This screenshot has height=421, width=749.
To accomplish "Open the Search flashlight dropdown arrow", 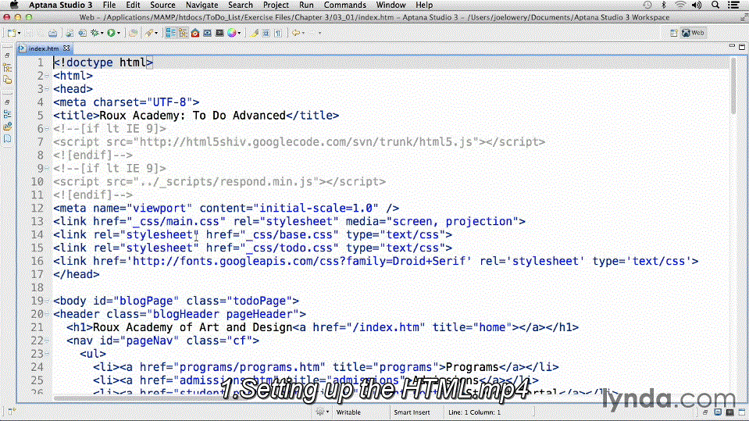I will (x=156, y=34).
